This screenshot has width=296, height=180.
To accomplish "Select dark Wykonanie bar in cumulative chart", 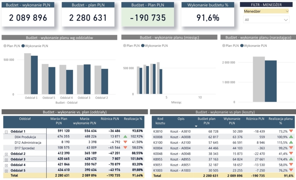I will coord(270,81).
